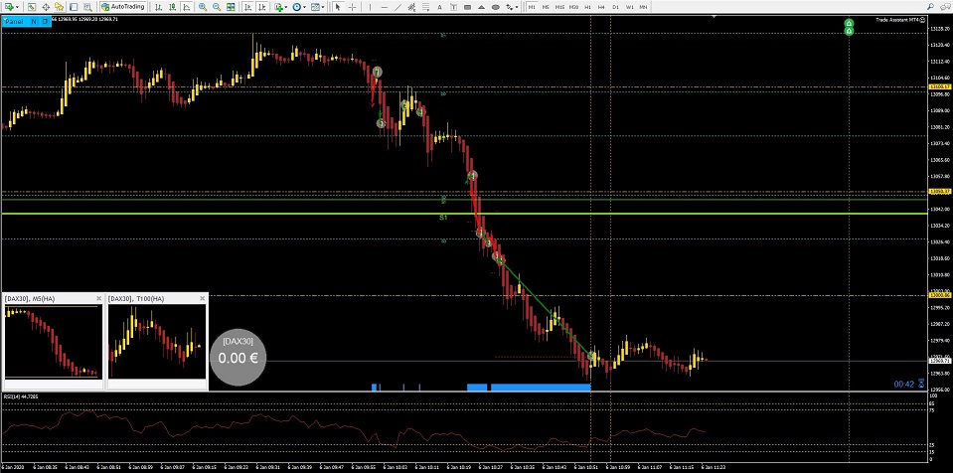Image resolution: width=953 pixels, height=473 pixels.
Task: Open the Market Watch panel icon
Action: 31,7
